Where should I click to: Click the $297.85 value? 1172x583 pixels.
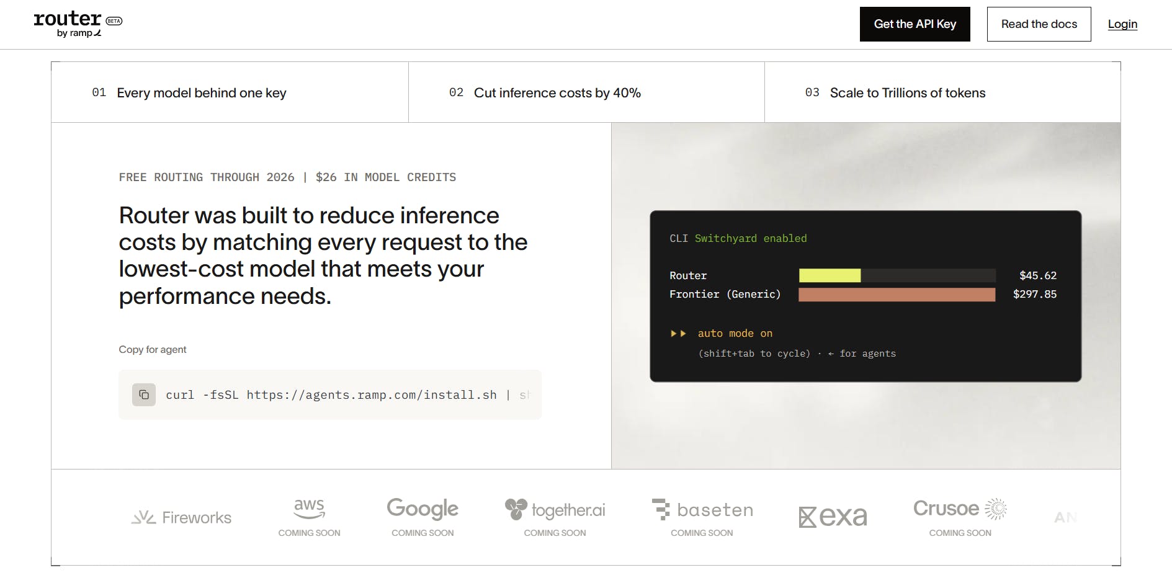pyautogui.click(x=1035, y=294)
